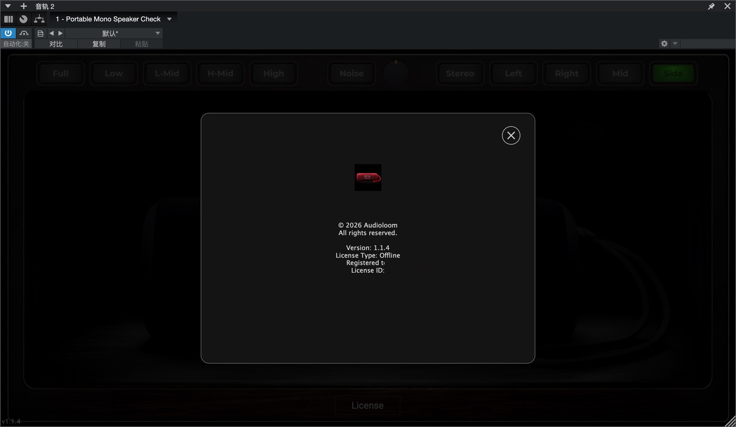Screen dimensions: 736x427
Task: Click the plus icon beside 音轨 2
Action: (x=23, y=6)
